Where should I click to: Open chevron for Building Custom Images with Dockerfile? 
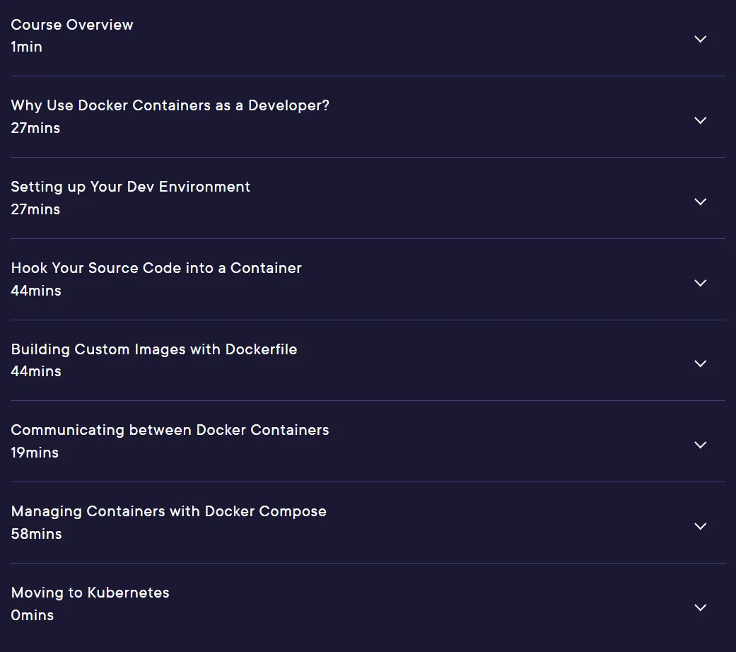pos(701,363)
